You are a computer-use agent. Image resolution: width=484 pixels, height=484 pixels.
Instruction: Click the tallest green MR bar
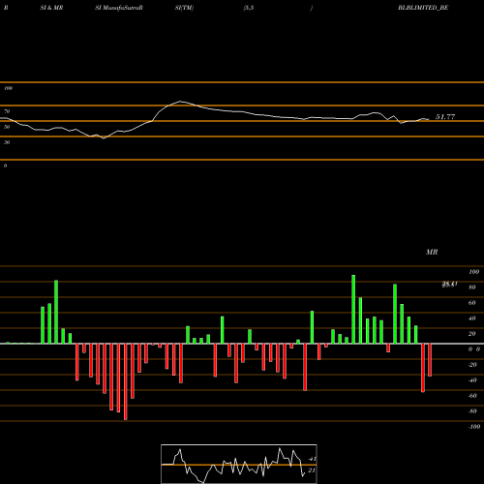point(353,309)
